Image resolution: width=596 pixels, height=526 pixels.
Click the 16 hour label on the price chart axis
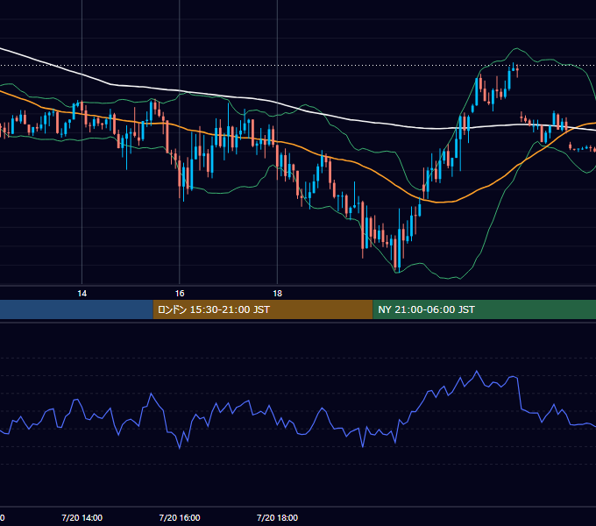180,294
